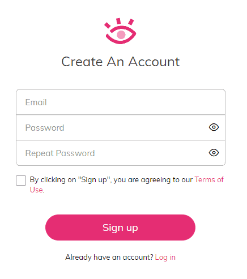
Task: Click the 'By clicking on Sign up' agreement text
Action: click(x=111, y=180)
